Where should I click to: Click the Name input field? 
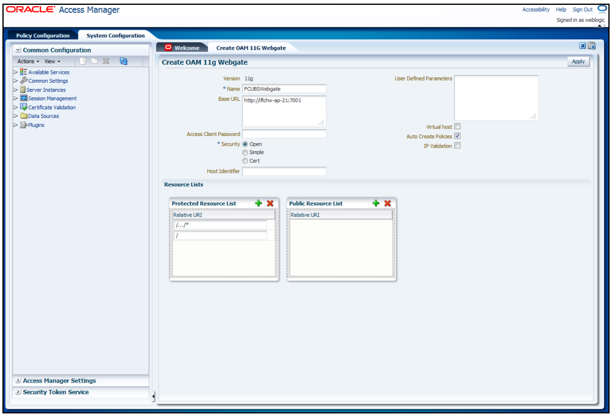click(x=284, y=89)
